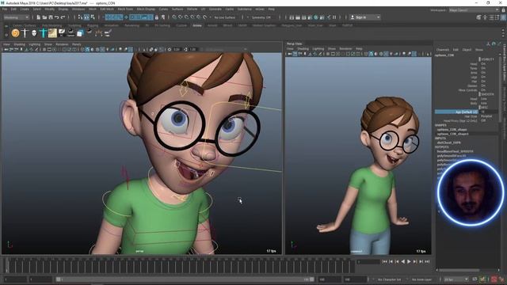Click the teal cross shelf icon
Screen dimensions: 507x285
43,32
